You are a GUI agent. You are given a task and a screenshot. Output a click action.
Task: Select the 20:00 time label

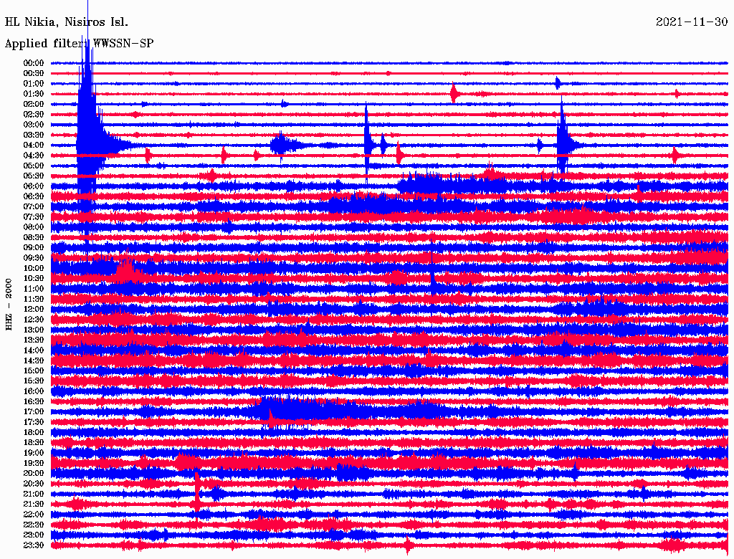point(34,473)
